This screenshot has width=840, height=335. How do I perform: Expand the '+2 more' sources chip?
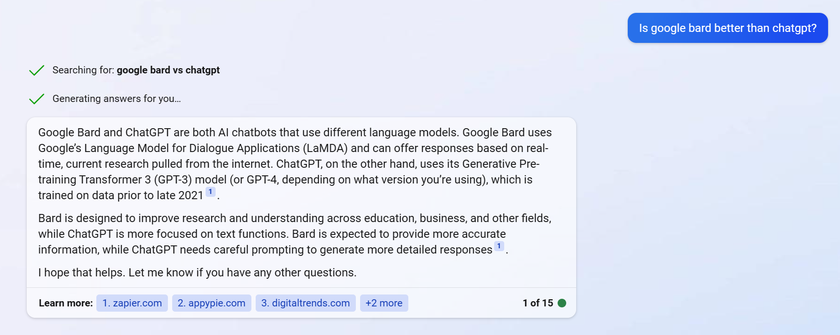pyautogui.click(x=384, y=303)
